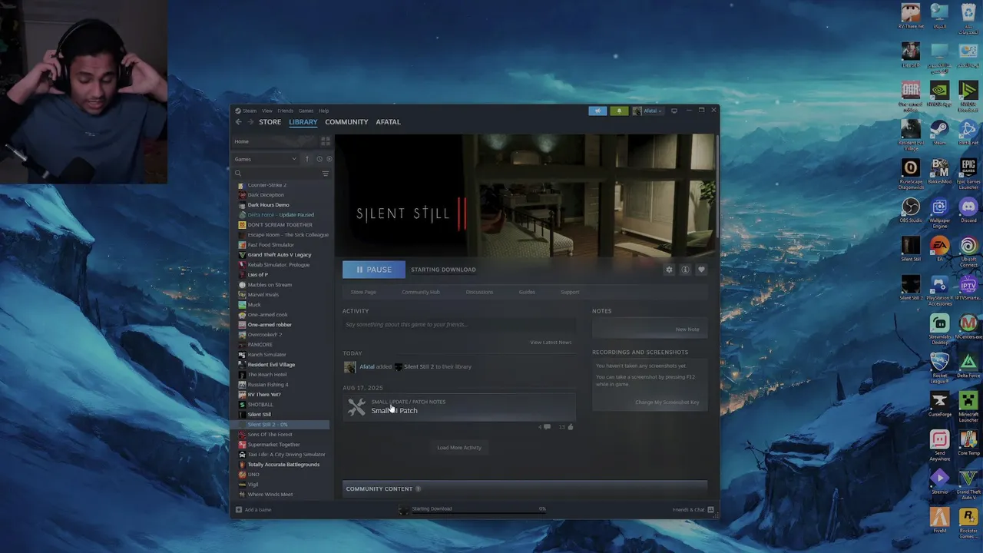Select Silent Still 2 - 0% entry
This screenshot has height=553, width=983.
pos(281,425)
